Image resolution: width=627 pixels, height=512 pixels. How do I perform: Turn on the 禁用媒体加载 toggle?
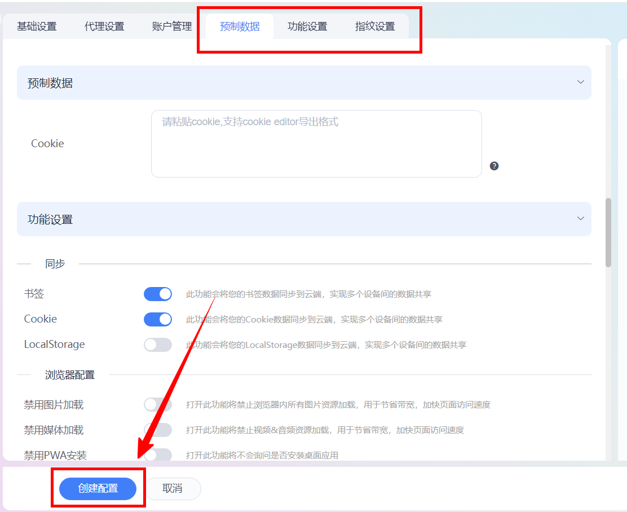pyautogui.click(x=158, y=430)
